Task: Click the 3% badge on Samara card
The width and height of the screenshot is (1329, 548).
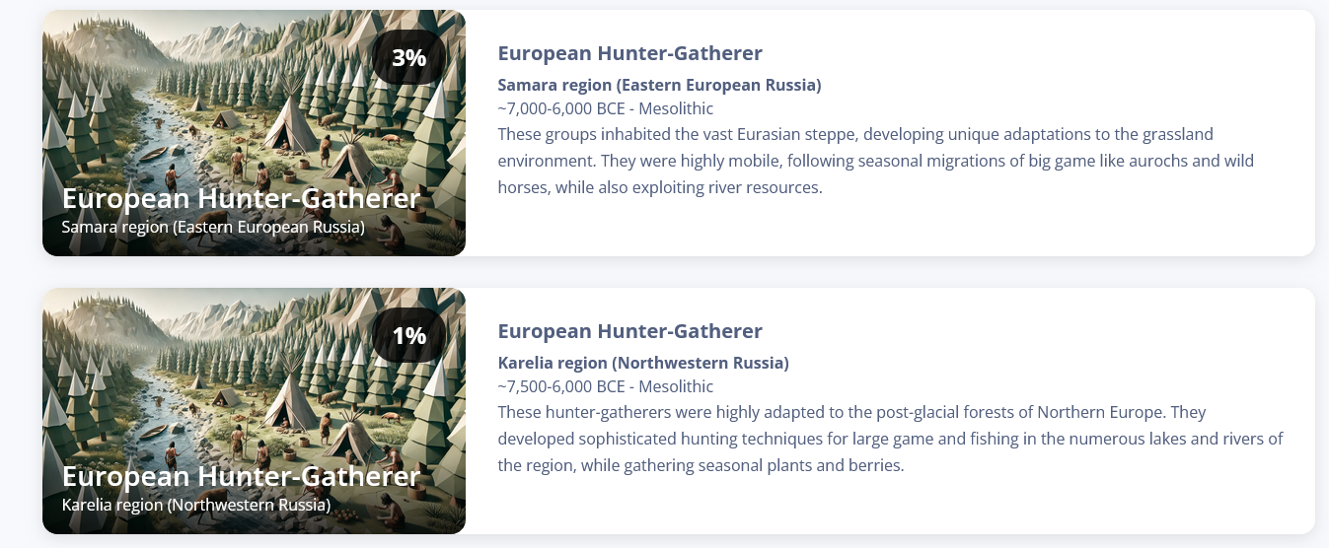Action: 408,57
